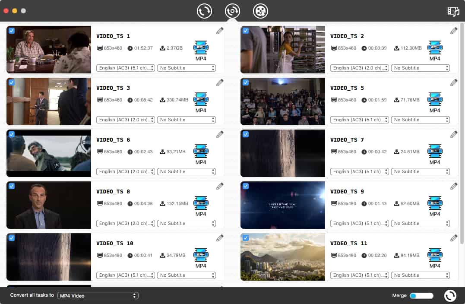Screen dimensions: 465x304
Task: Open subtitle dropdown for VIDEO_TS 7
Action: 420,172
